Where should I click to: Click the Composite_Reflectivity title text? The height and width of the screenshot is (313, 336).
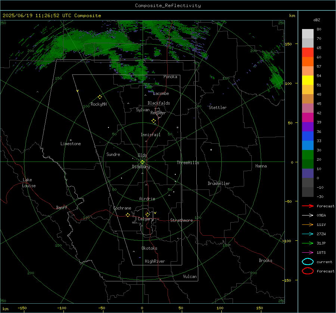(168, 6)
